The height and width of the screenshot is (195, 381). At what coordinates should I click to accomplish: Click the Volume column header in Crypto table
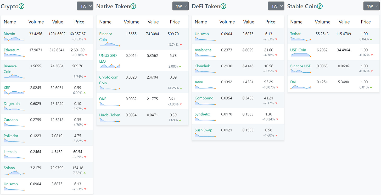36,22
